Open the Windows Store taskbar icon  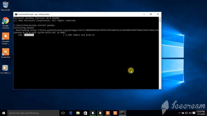pos(85,113)
